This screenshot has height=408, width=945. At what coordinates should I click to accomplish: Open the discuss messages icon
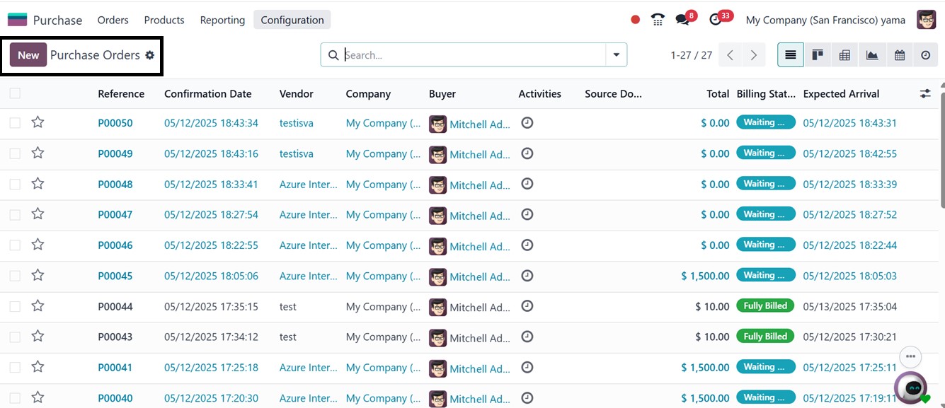click(x=682, y=20)
